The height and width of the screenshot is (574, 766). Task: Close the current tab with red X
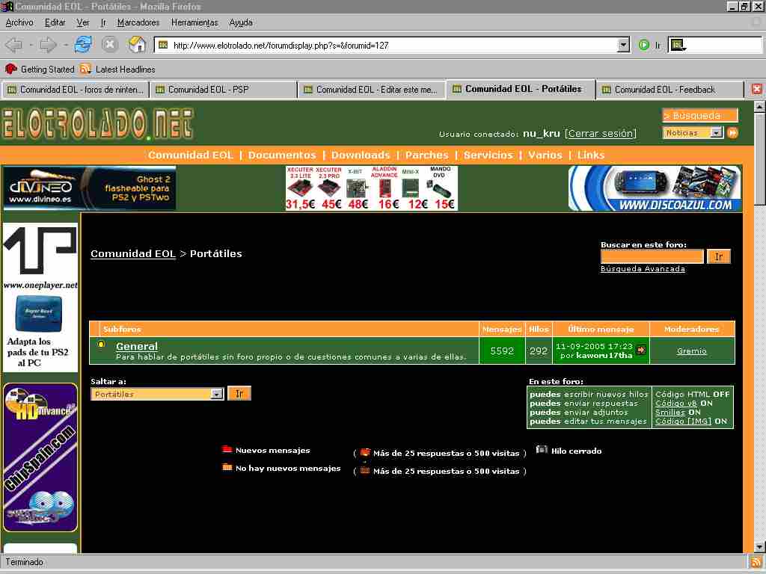pos(757,89)
